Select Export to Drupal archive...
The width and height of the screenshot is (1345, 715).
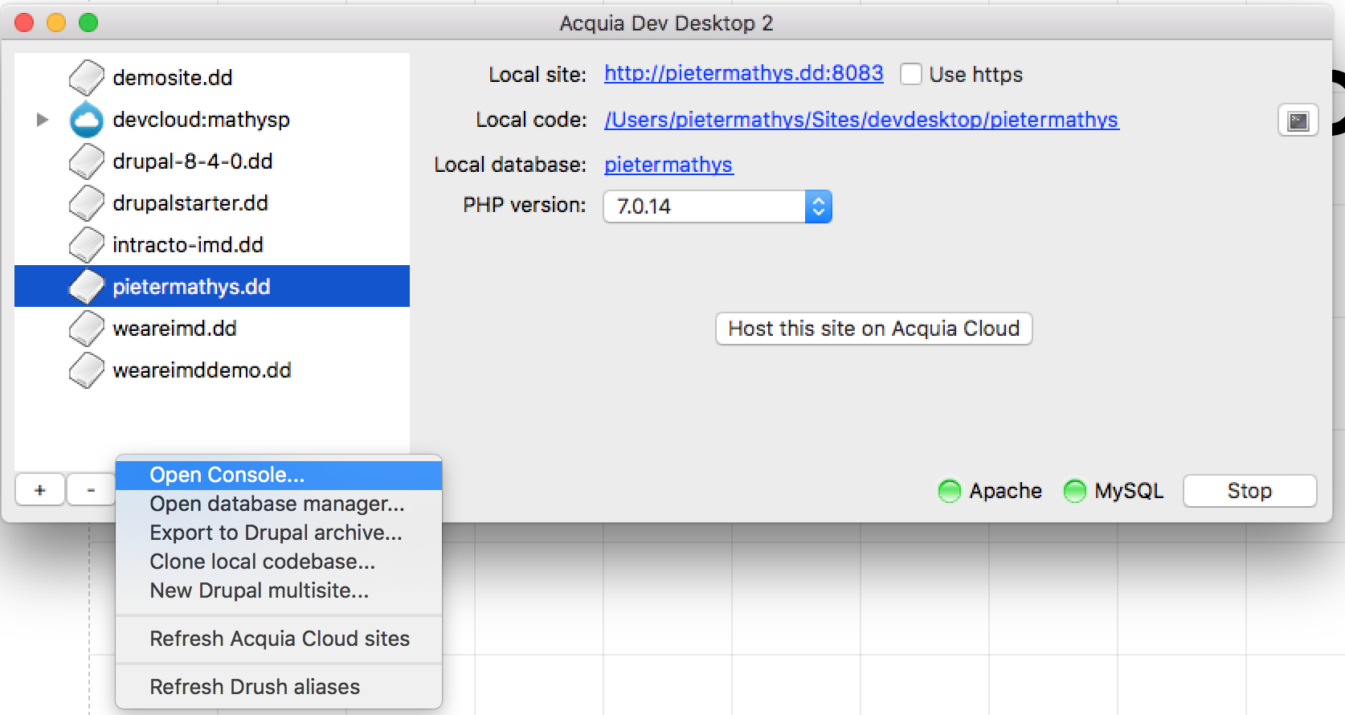click(x=279, y=533)
